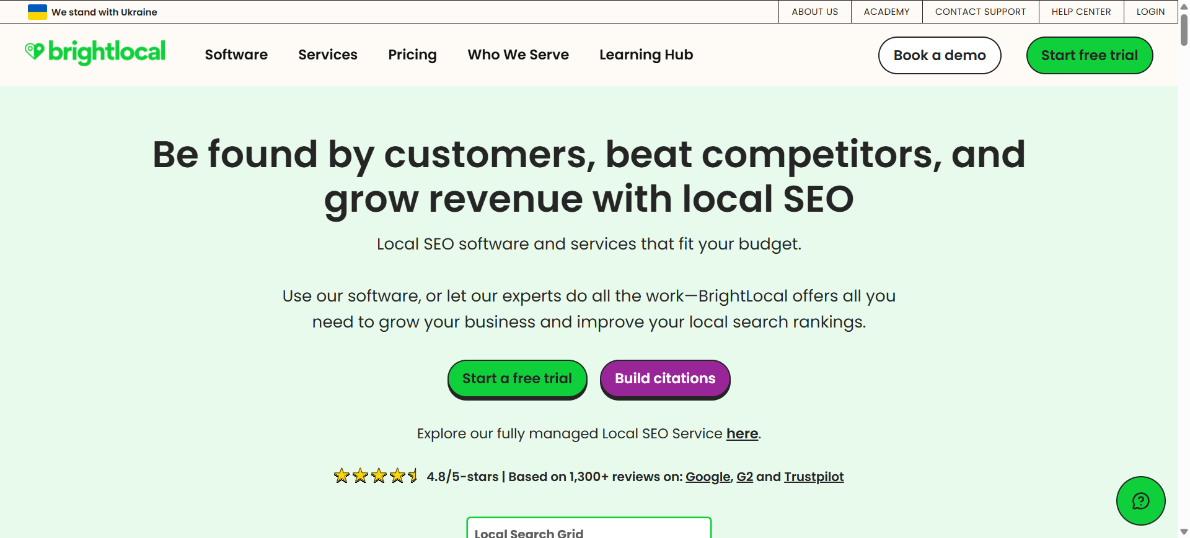Open the Learning Hub menu
The width and height of the screenshot is (1190, 538).
pyautogui.click(x=646, y=55)
